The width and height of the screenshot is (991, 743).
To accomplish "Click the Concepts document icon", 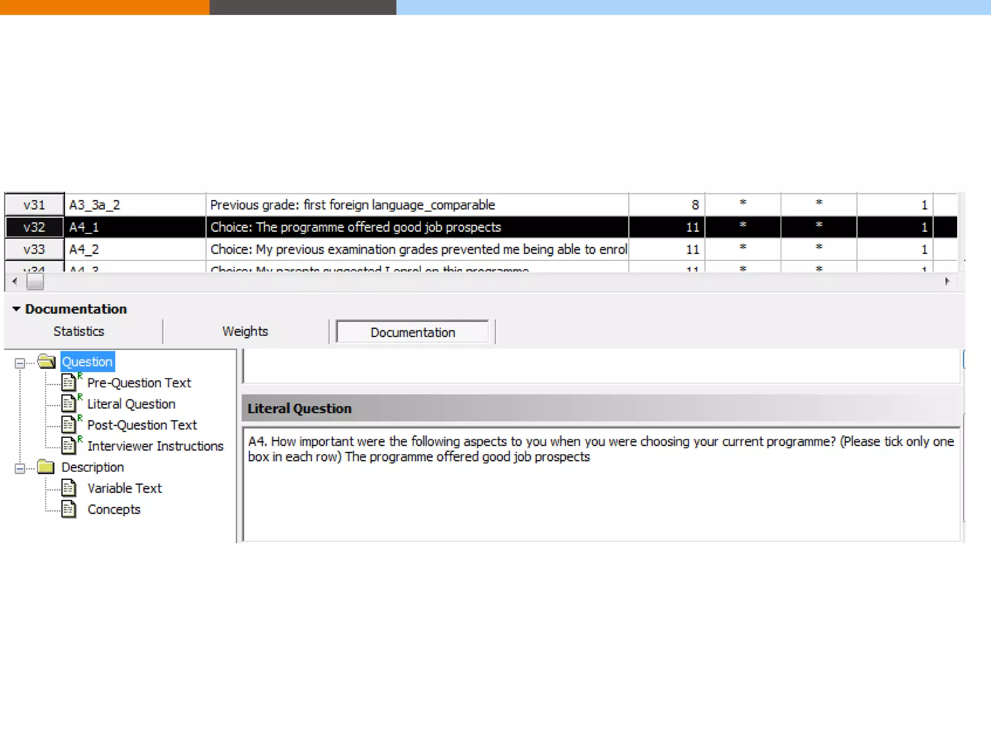I will point(69,509).
